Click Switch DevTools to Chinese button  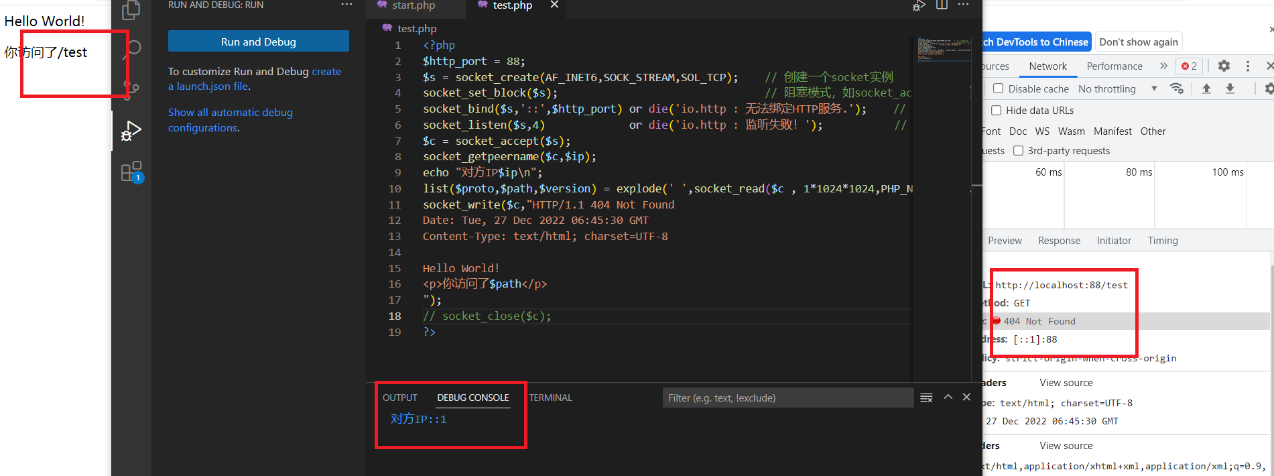point(1036,42)
